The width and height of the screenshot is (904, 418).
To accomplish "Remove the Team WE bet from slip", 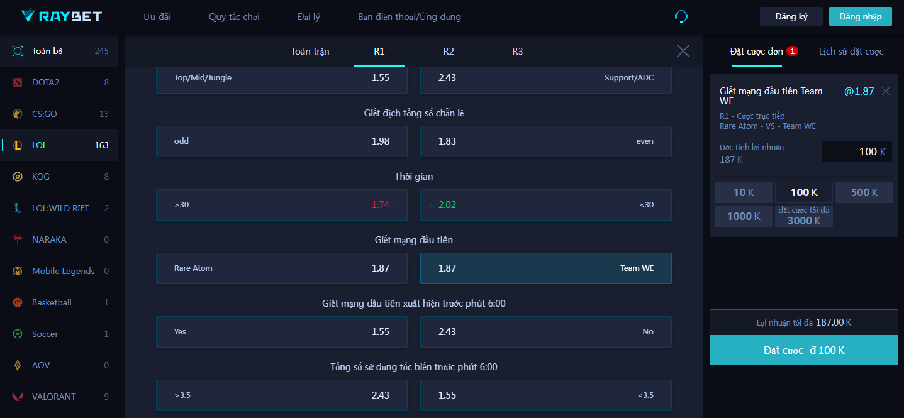I will (x=886, y=91).
